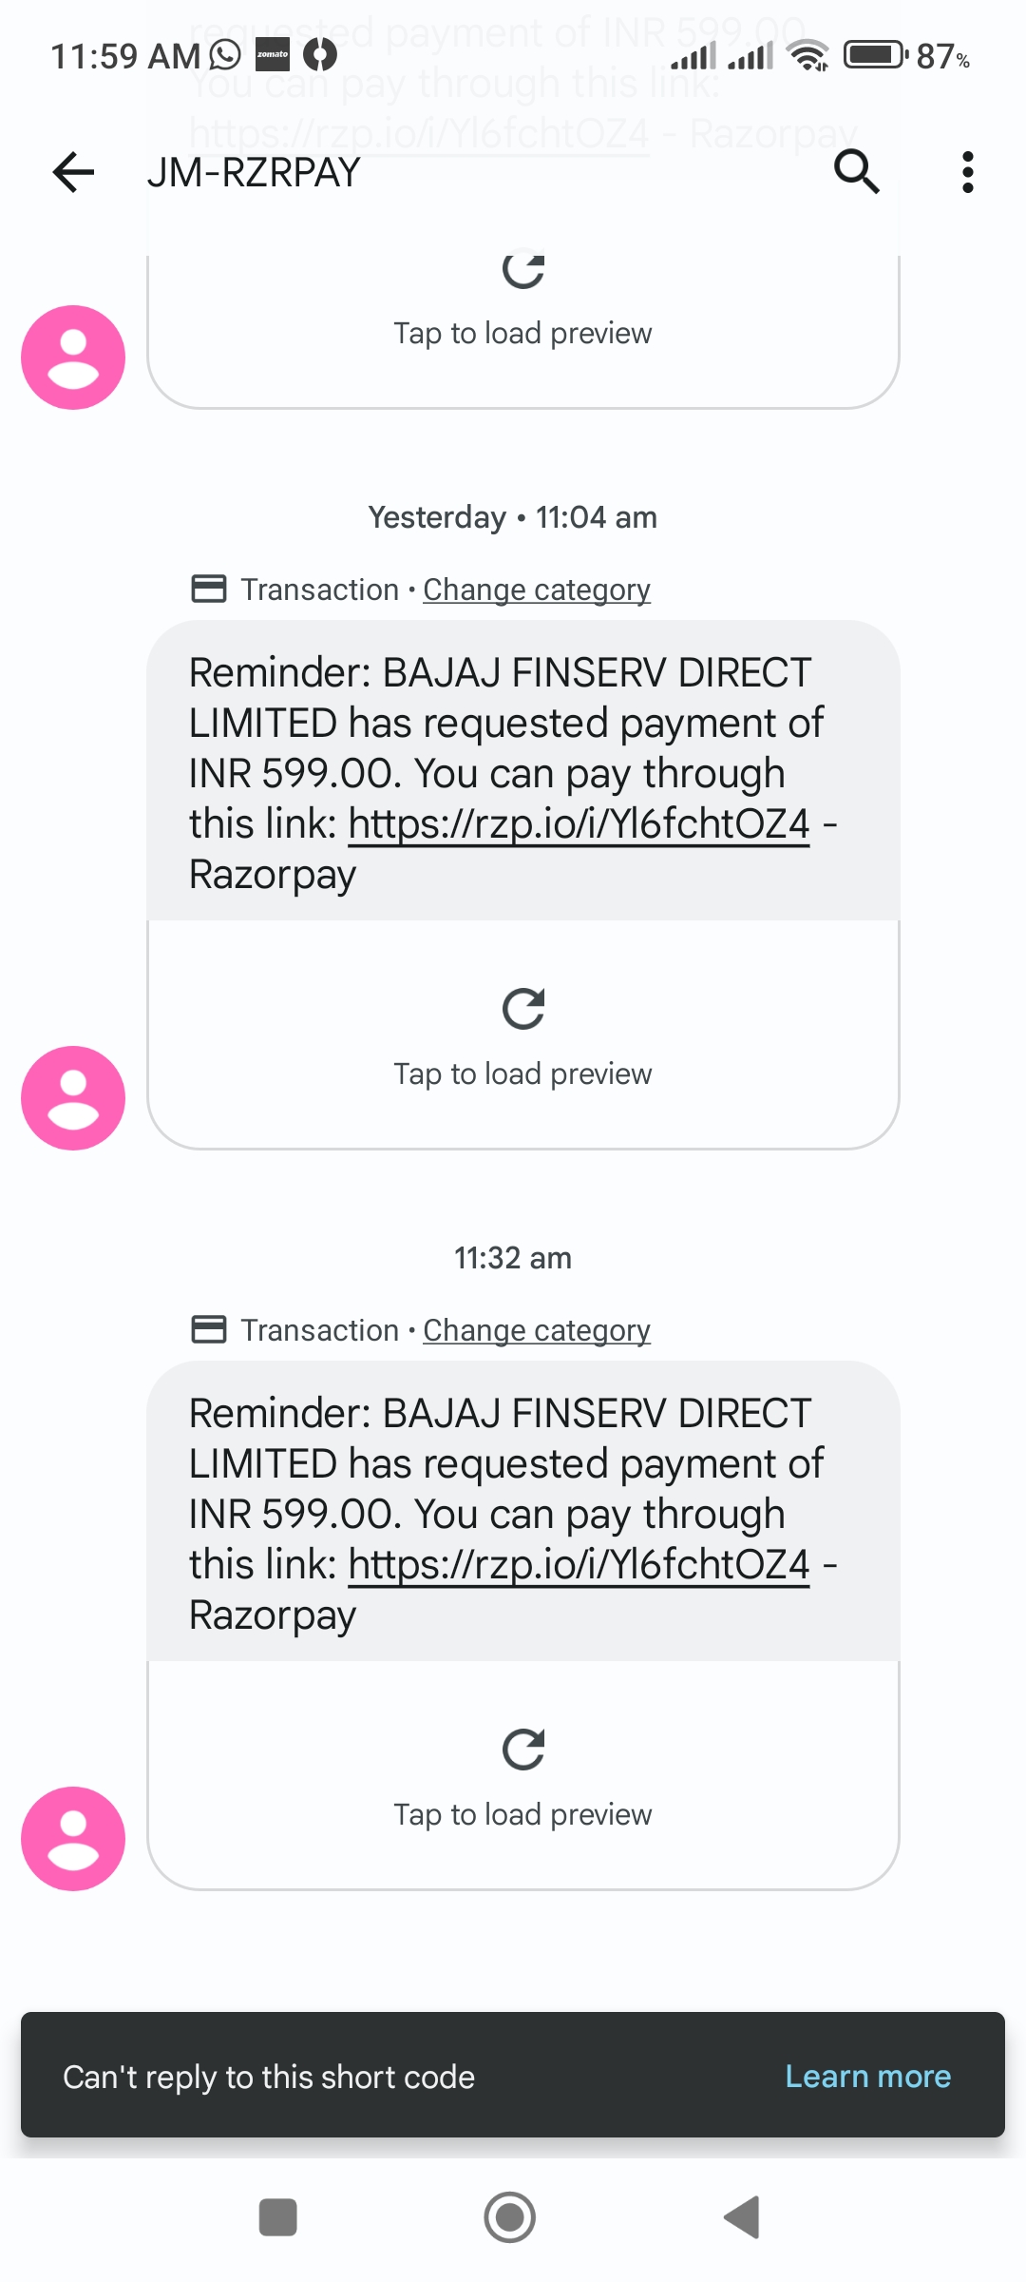Open the three-dot overflow menu
Image resolution: width=1026 pixels, height=2282 pixels.
click(967, 172)
